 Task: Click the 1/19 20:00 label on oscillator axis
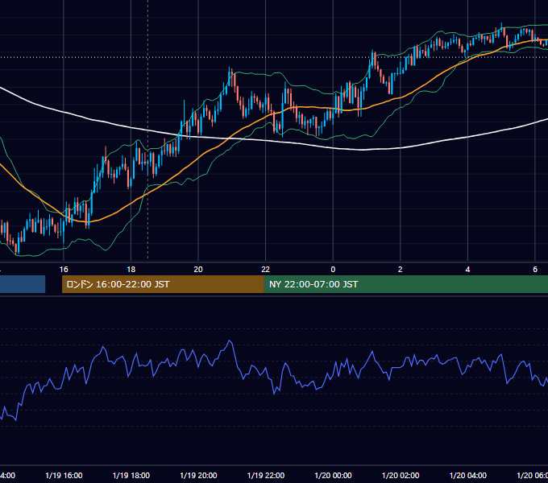(x=198, y=475)
